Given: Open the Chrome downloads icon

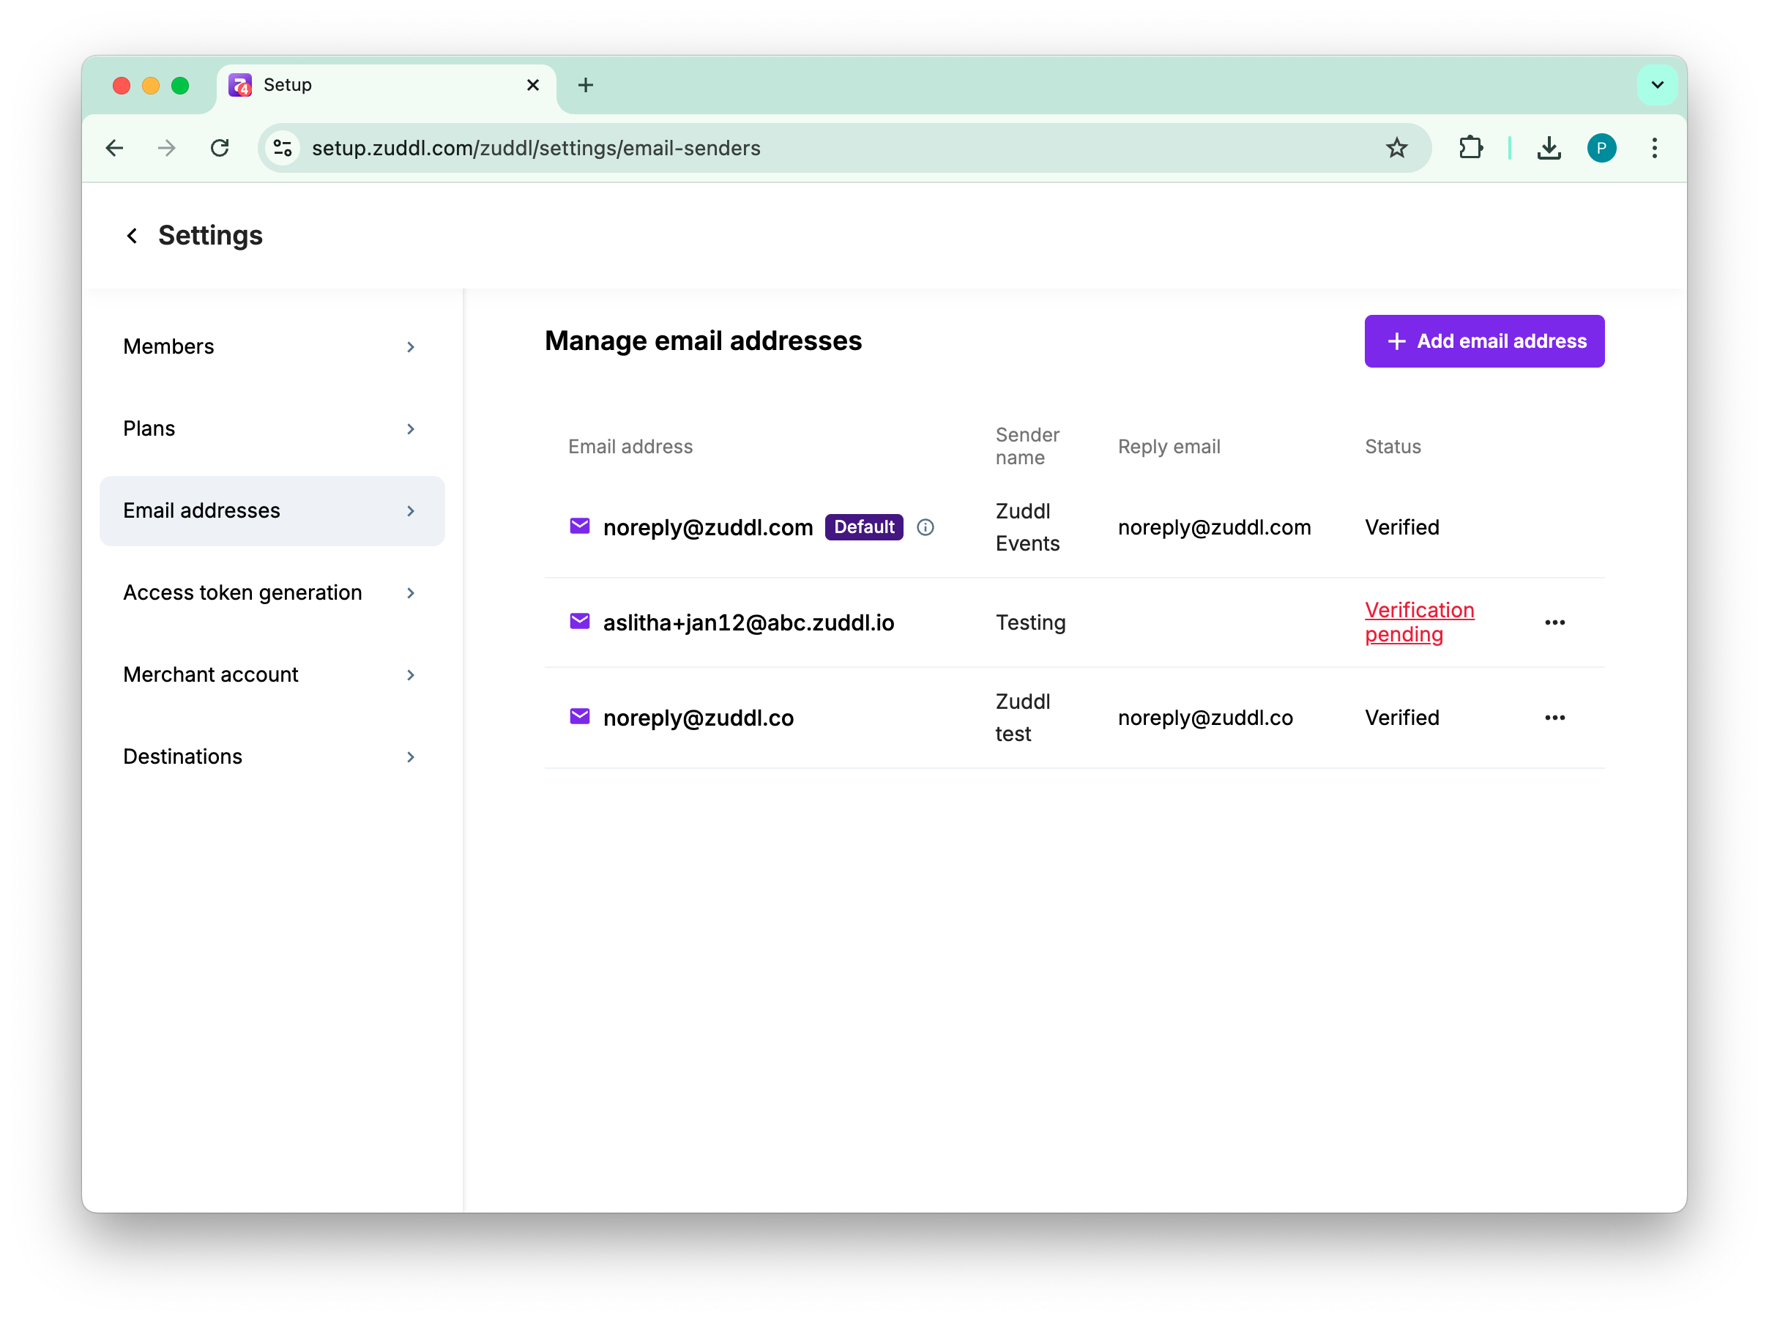Looking at the screenshot, I should 1549,148.
